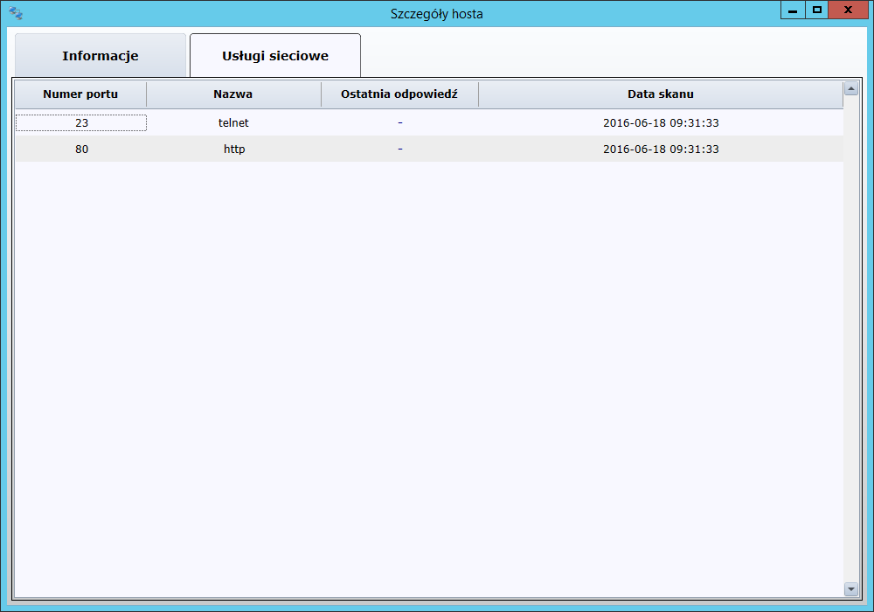Close the Szczegóły hosta window
Viewport: 874px width, 612px height.
point(848,10)
